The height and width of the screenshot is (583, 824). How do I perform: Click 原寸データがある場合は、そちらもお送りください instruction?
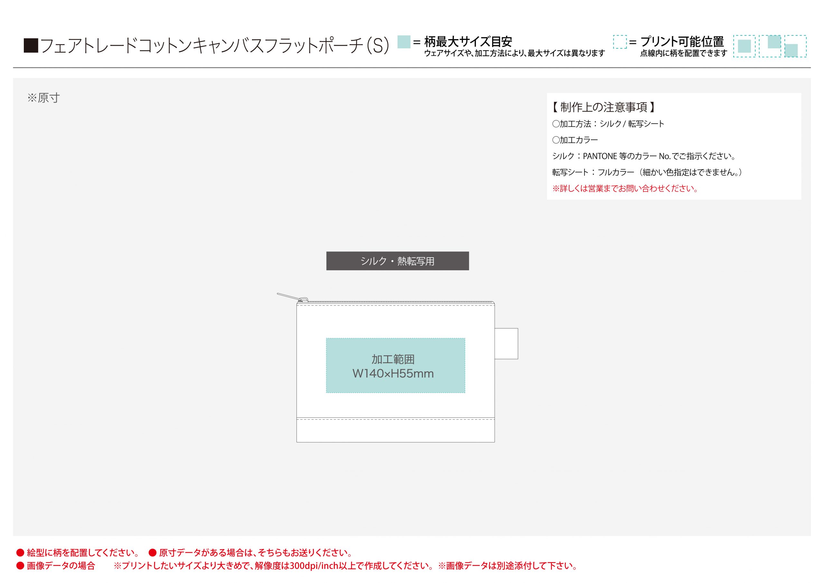(x=256, y=552)
